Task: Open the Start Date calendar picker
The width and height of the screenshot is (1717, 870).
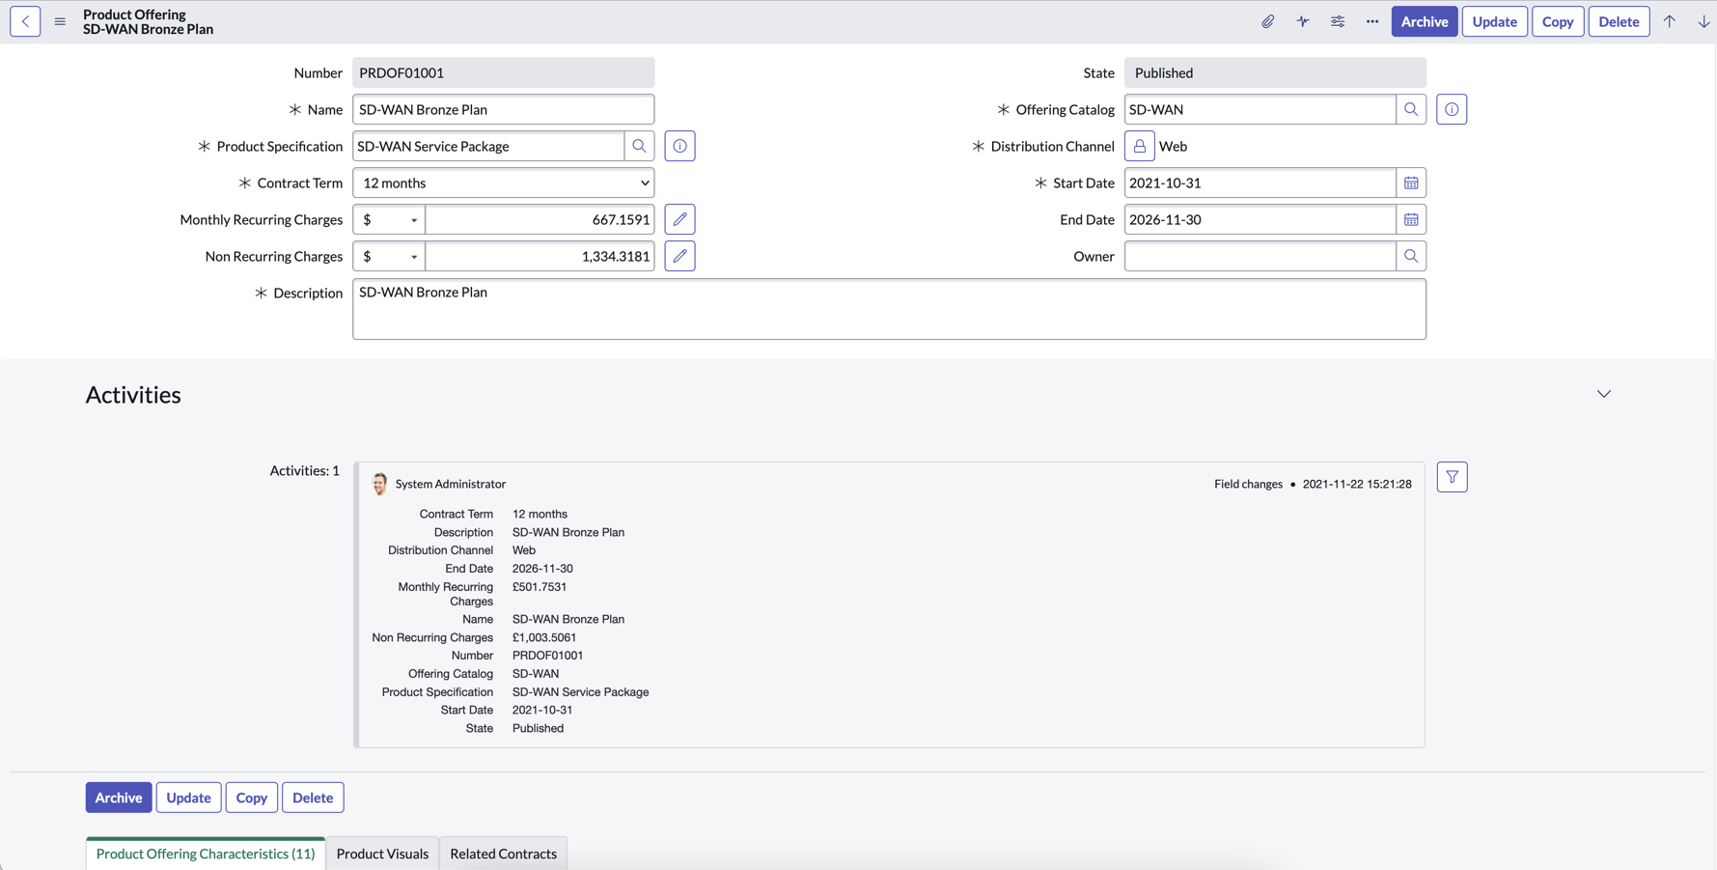Action: tap(1411, 182)
